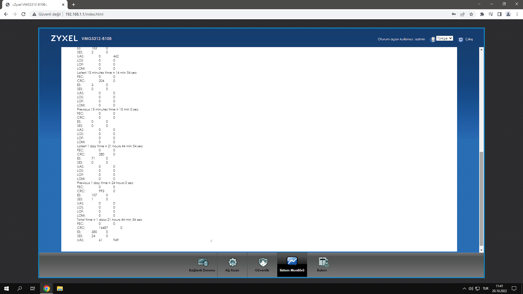Reload the router page

click(x=23, y=14)
